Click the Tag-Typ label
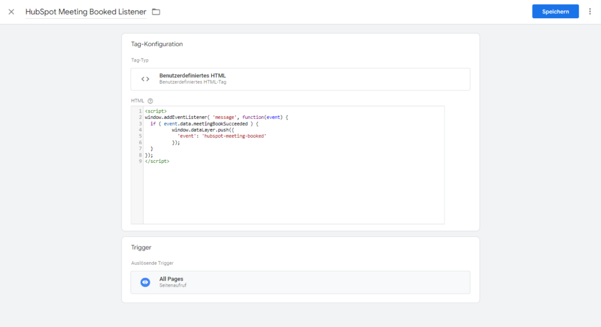Viewport: 601px width, 327px height. (140, 60)
